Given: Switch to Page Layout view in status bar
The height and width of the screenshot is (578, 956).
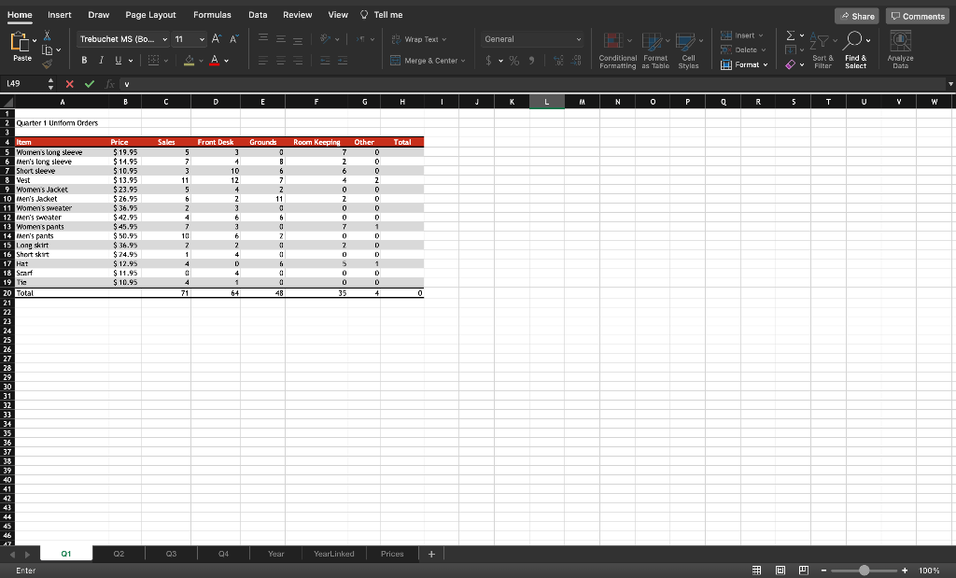Looking at the screenshot, I should point(780,571).
